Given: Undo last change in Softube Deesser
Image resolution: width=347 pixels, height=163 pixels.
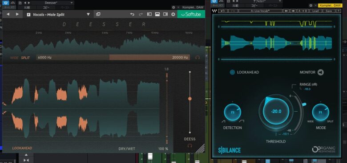Looking at the screenshot, I should click(132, 14).
